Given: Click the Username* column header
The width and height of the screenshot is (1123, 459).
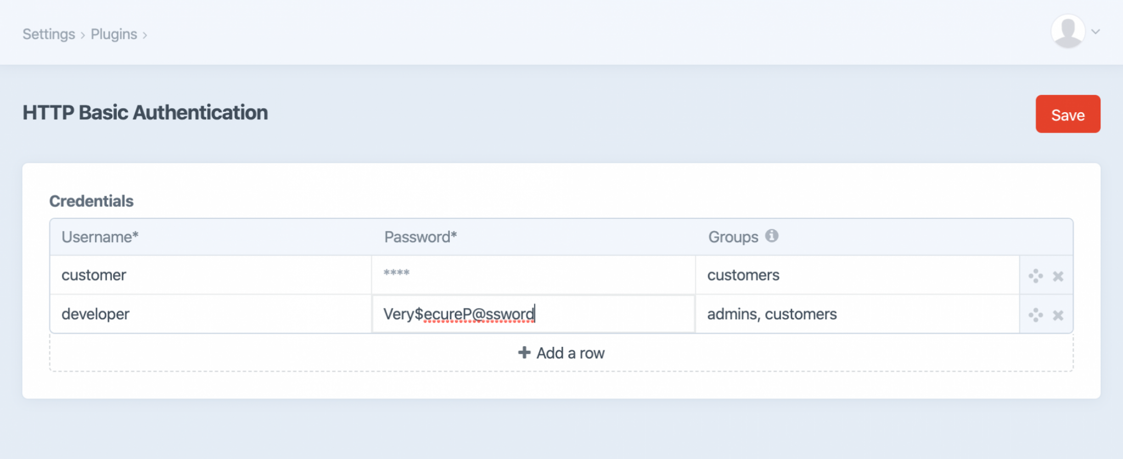Looking at the screenshot, I should coord(100,237).
